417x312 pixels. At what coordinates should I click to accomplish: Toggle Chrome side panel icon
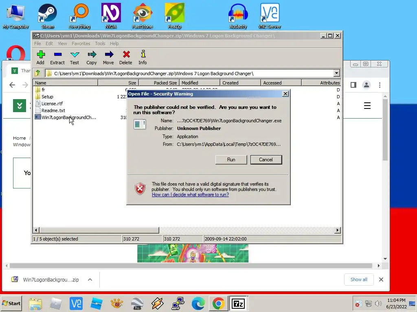353,85
